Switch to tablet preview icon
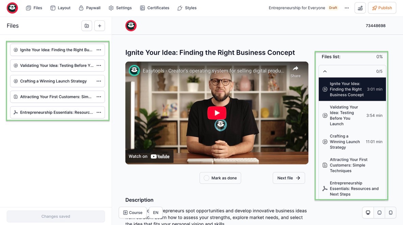 tap(380, 212)
